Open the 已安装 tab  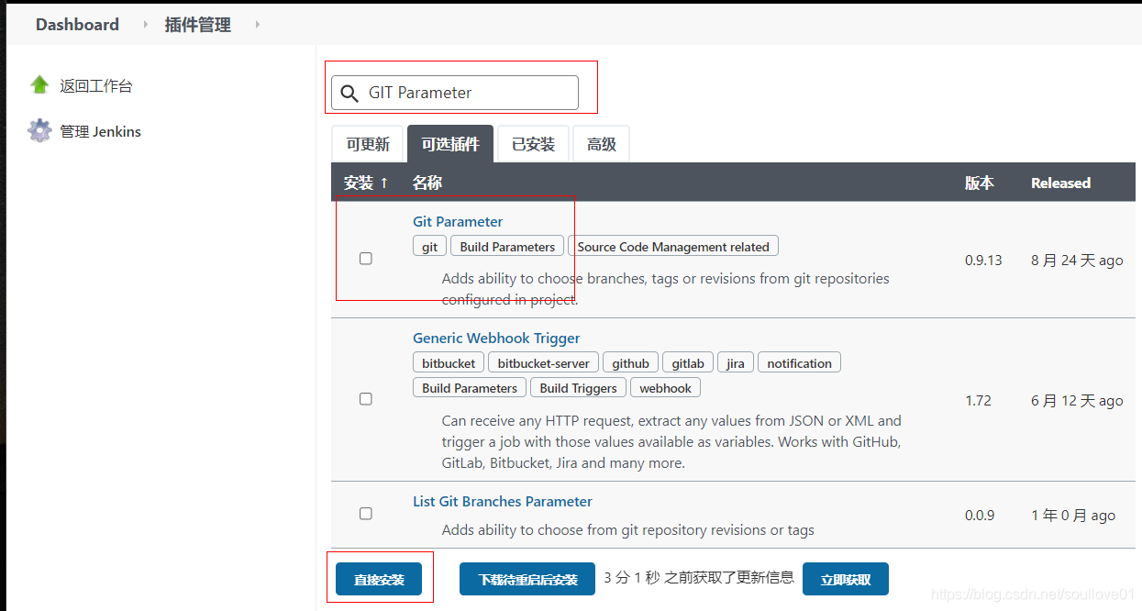pos(533,144)
